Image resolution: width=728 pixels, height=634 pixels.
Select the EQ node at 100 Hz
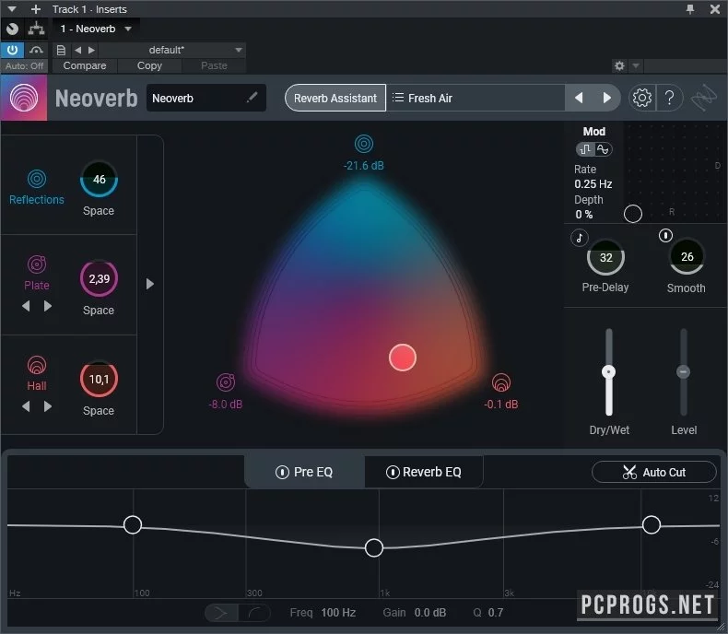point(133,525)
